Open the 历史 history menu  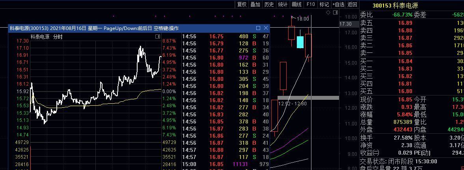(x=269, y=4)
